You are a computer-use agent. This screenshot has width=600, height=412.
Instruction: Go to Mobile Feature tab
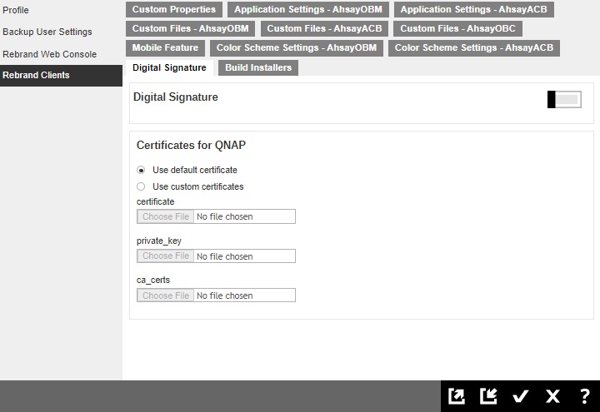pos(165,48)
